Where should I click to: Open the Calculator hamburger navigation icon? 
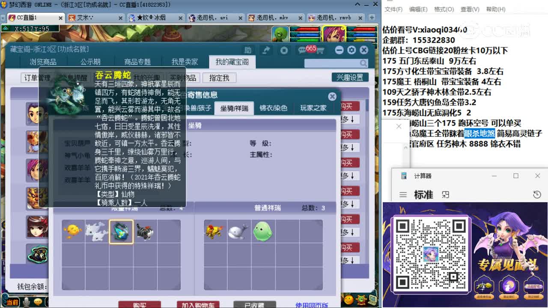403,194
